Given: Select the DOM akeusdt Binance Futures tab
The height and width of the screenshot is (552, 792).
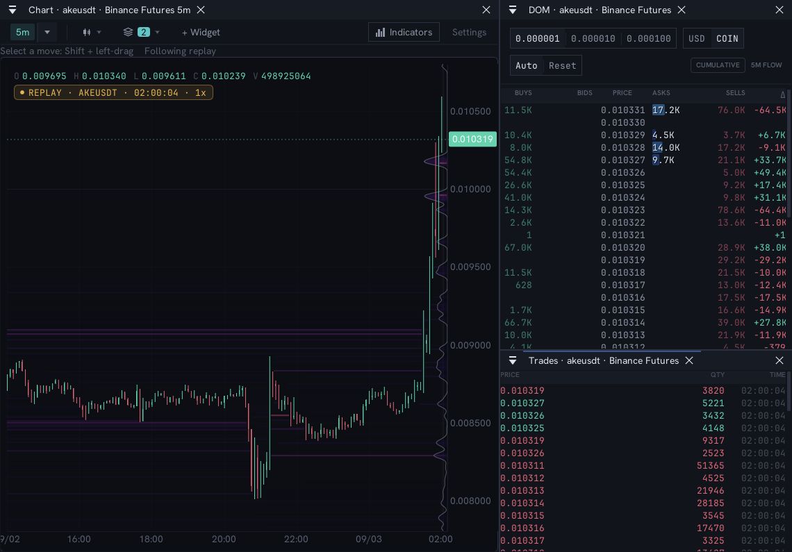Looking at the screenshot, I should click(x=600, y=10).
